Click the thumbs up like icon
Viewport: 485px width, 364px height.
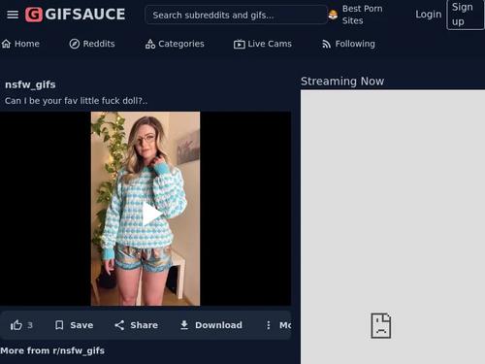(x=16, y=325)
